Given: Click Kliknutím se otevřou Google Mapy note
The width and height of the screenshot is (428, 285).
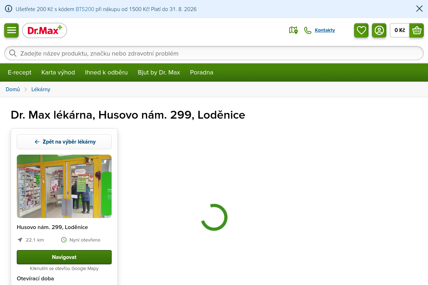Looking at the screenshot, I should click(64, 269).
